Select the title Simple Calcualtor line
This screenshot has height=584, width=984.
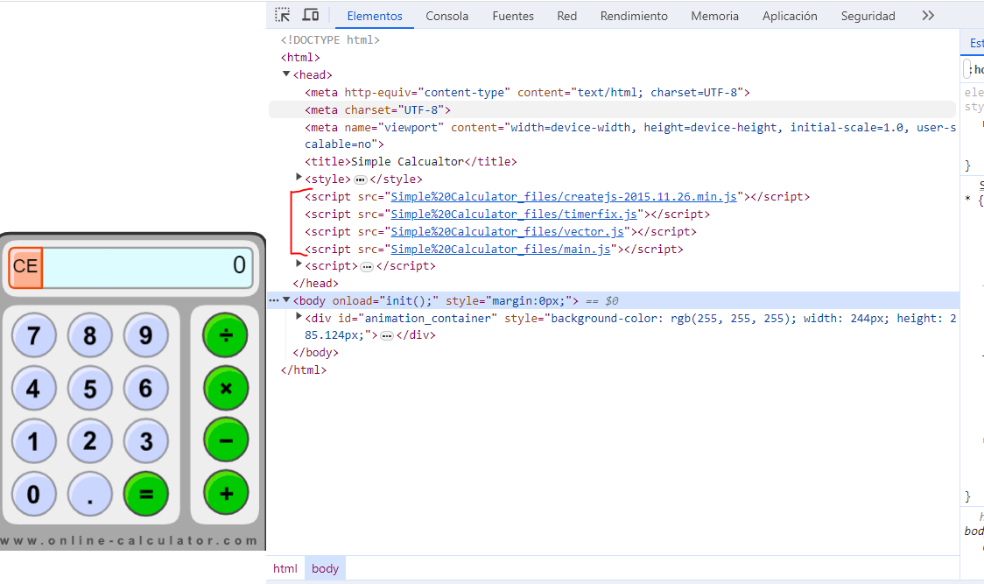click(x=411, y=161)
